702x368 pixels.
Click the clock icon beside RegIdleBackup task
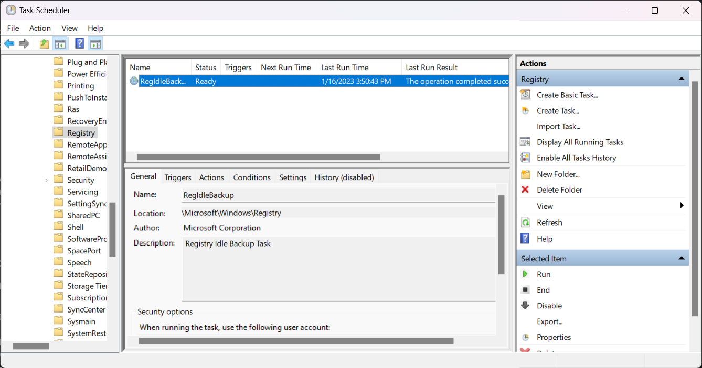(134, 81)
